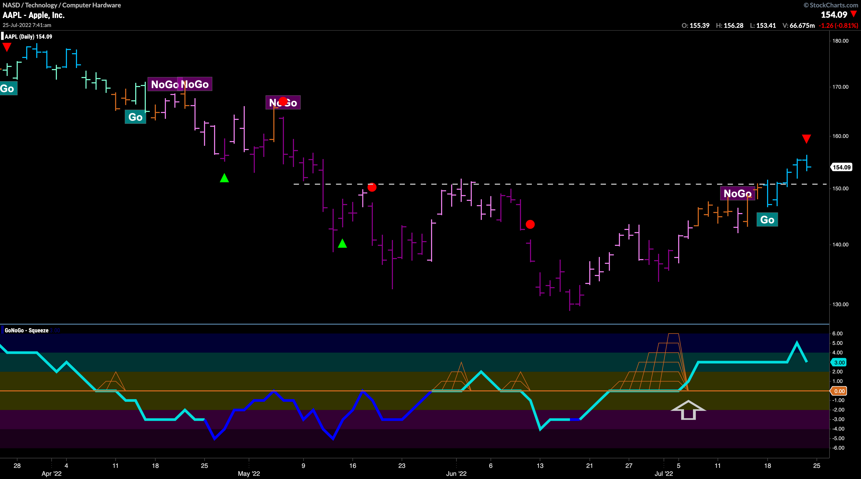Click the NASD / Technology / Computer Hardware breadcrumb
861x479 pixels.
pyautogui.click(x=62, y=5)
